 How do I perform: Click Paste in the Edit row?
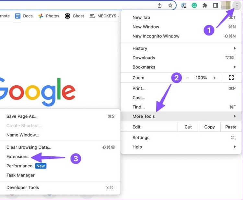(231, 127)
